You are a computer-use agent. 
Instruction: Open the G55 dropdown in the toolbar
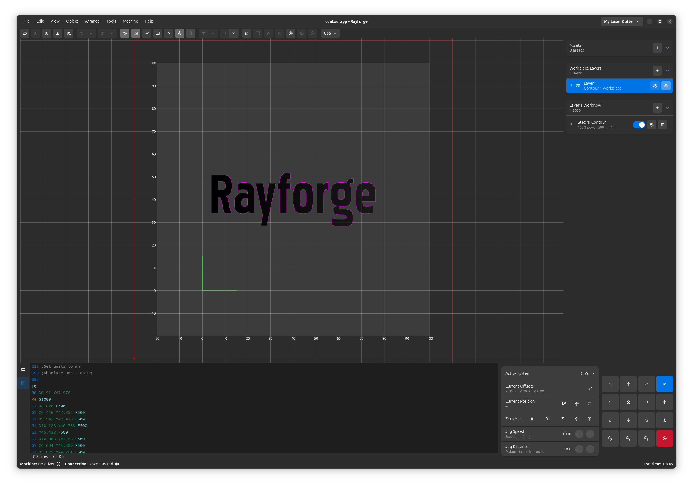[x=330, y=33]
